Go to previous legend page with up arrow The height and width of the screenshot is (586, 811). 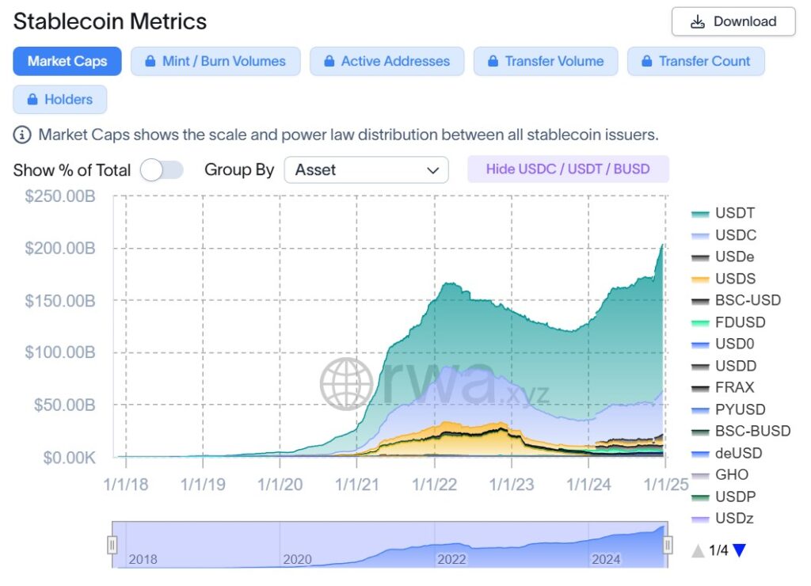tap(698, 550)
